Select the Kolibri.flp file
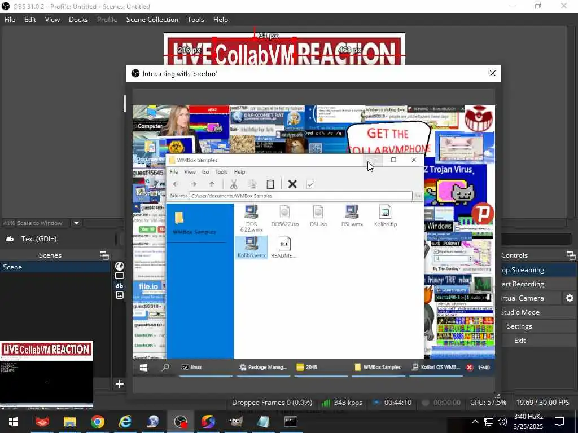578x433 pixels. (x=385, y=216)
